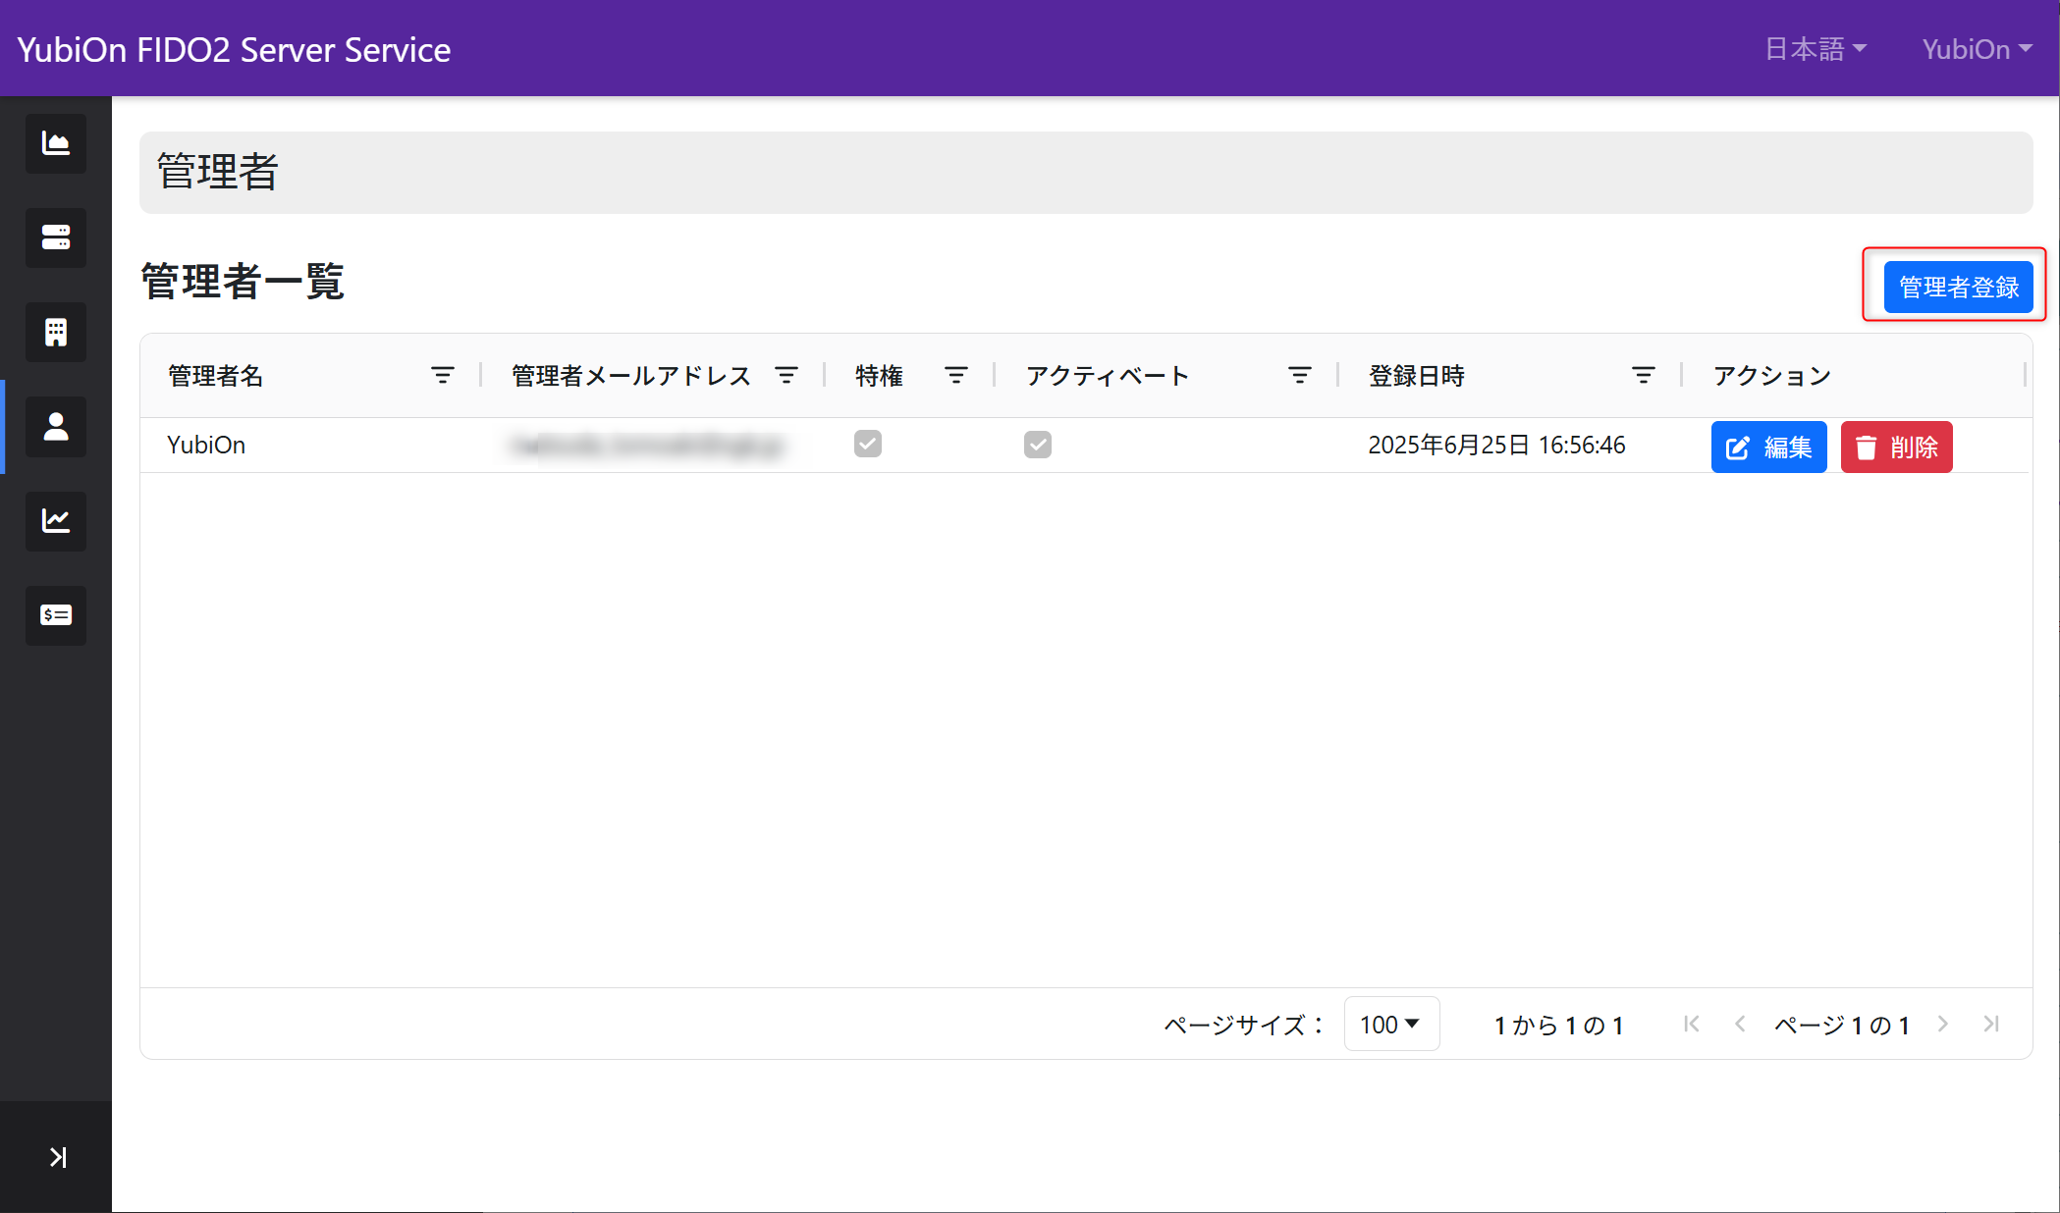Image resolution: width=2060 pixels, height=1213 pixels.
Task: Open the line chart statistics icon in sidebar
Action: (x=56, y=521)
